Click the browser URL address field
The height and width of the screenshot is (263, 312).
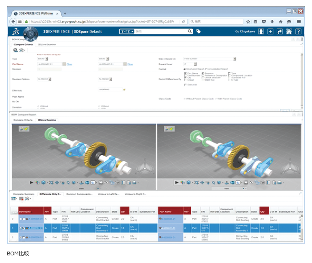click(x=102, y=22)
